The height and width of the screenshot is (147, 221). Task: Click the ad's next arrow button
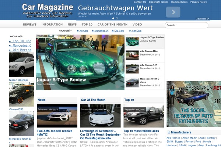[x=173, y=12]
